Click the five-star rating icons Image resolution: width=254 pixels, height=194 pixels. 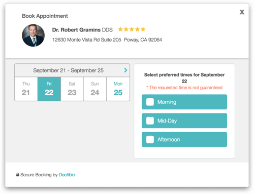coord(132,29)
